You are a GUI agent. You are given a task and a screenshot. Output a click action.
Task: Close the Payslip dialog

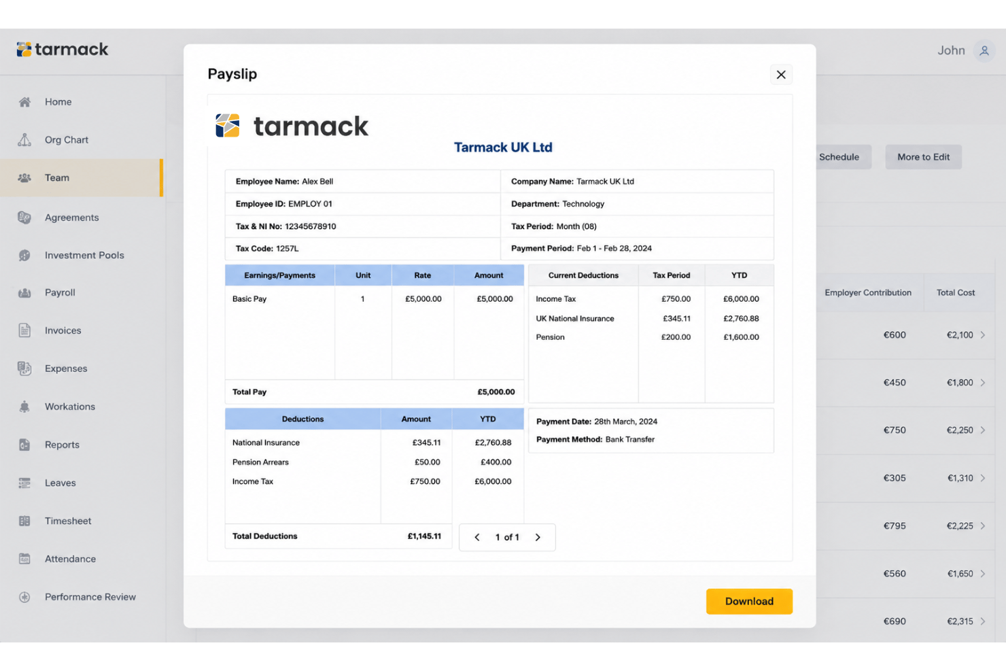[781, 75]
